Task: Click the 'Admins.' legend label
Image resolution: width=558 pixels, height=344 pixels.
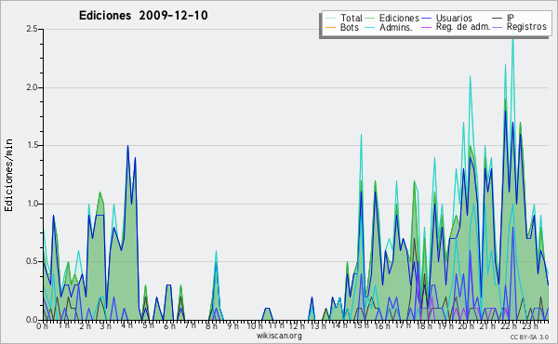Action: (x=396, y=27)
